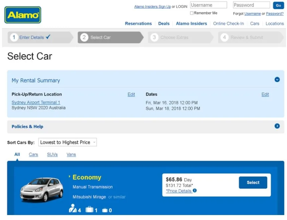Viewport: 287px width, 220px height.
Task: Edit the rental dates
Action: 265,94
